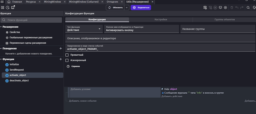Click the circled plus toolbar icon
Image resolution: width=256 pixels, height=114 pixels.
pyautogui.click(x=225, y=7)
